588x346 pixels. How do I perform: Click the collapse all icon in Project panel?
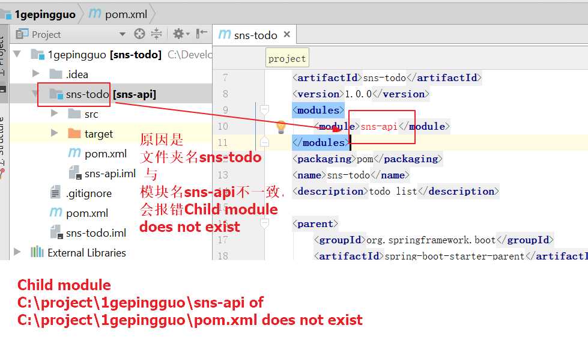(156, 34)
